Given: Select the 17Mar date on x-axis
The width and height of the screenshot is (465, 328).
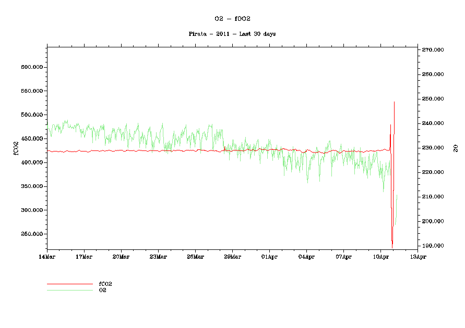Looking at the screenshot, I should pos(84,257).
